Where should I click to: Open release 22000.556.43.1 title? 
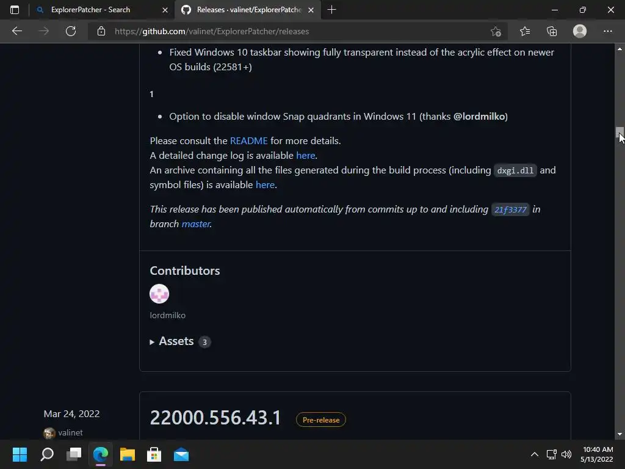click(x=215, y=418)
